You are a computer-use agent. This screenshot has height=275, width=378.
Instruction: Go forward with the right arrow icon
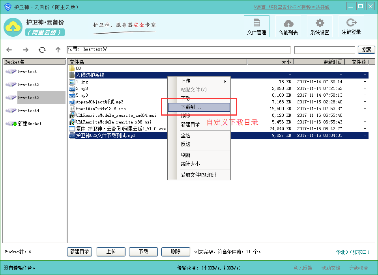(x=26, y=50)
